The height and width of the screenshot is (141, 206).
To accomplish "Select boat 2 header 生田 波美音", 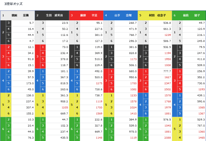I will 52,15.
